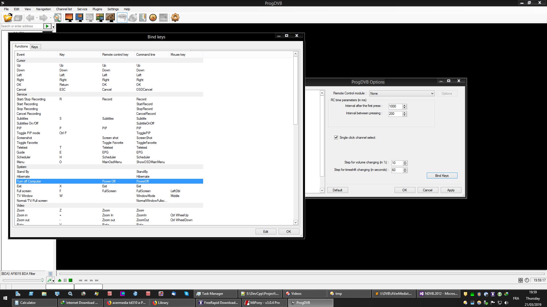
Task: Open the Remote Control module dropdown
Action: click(x=402, y=94)
